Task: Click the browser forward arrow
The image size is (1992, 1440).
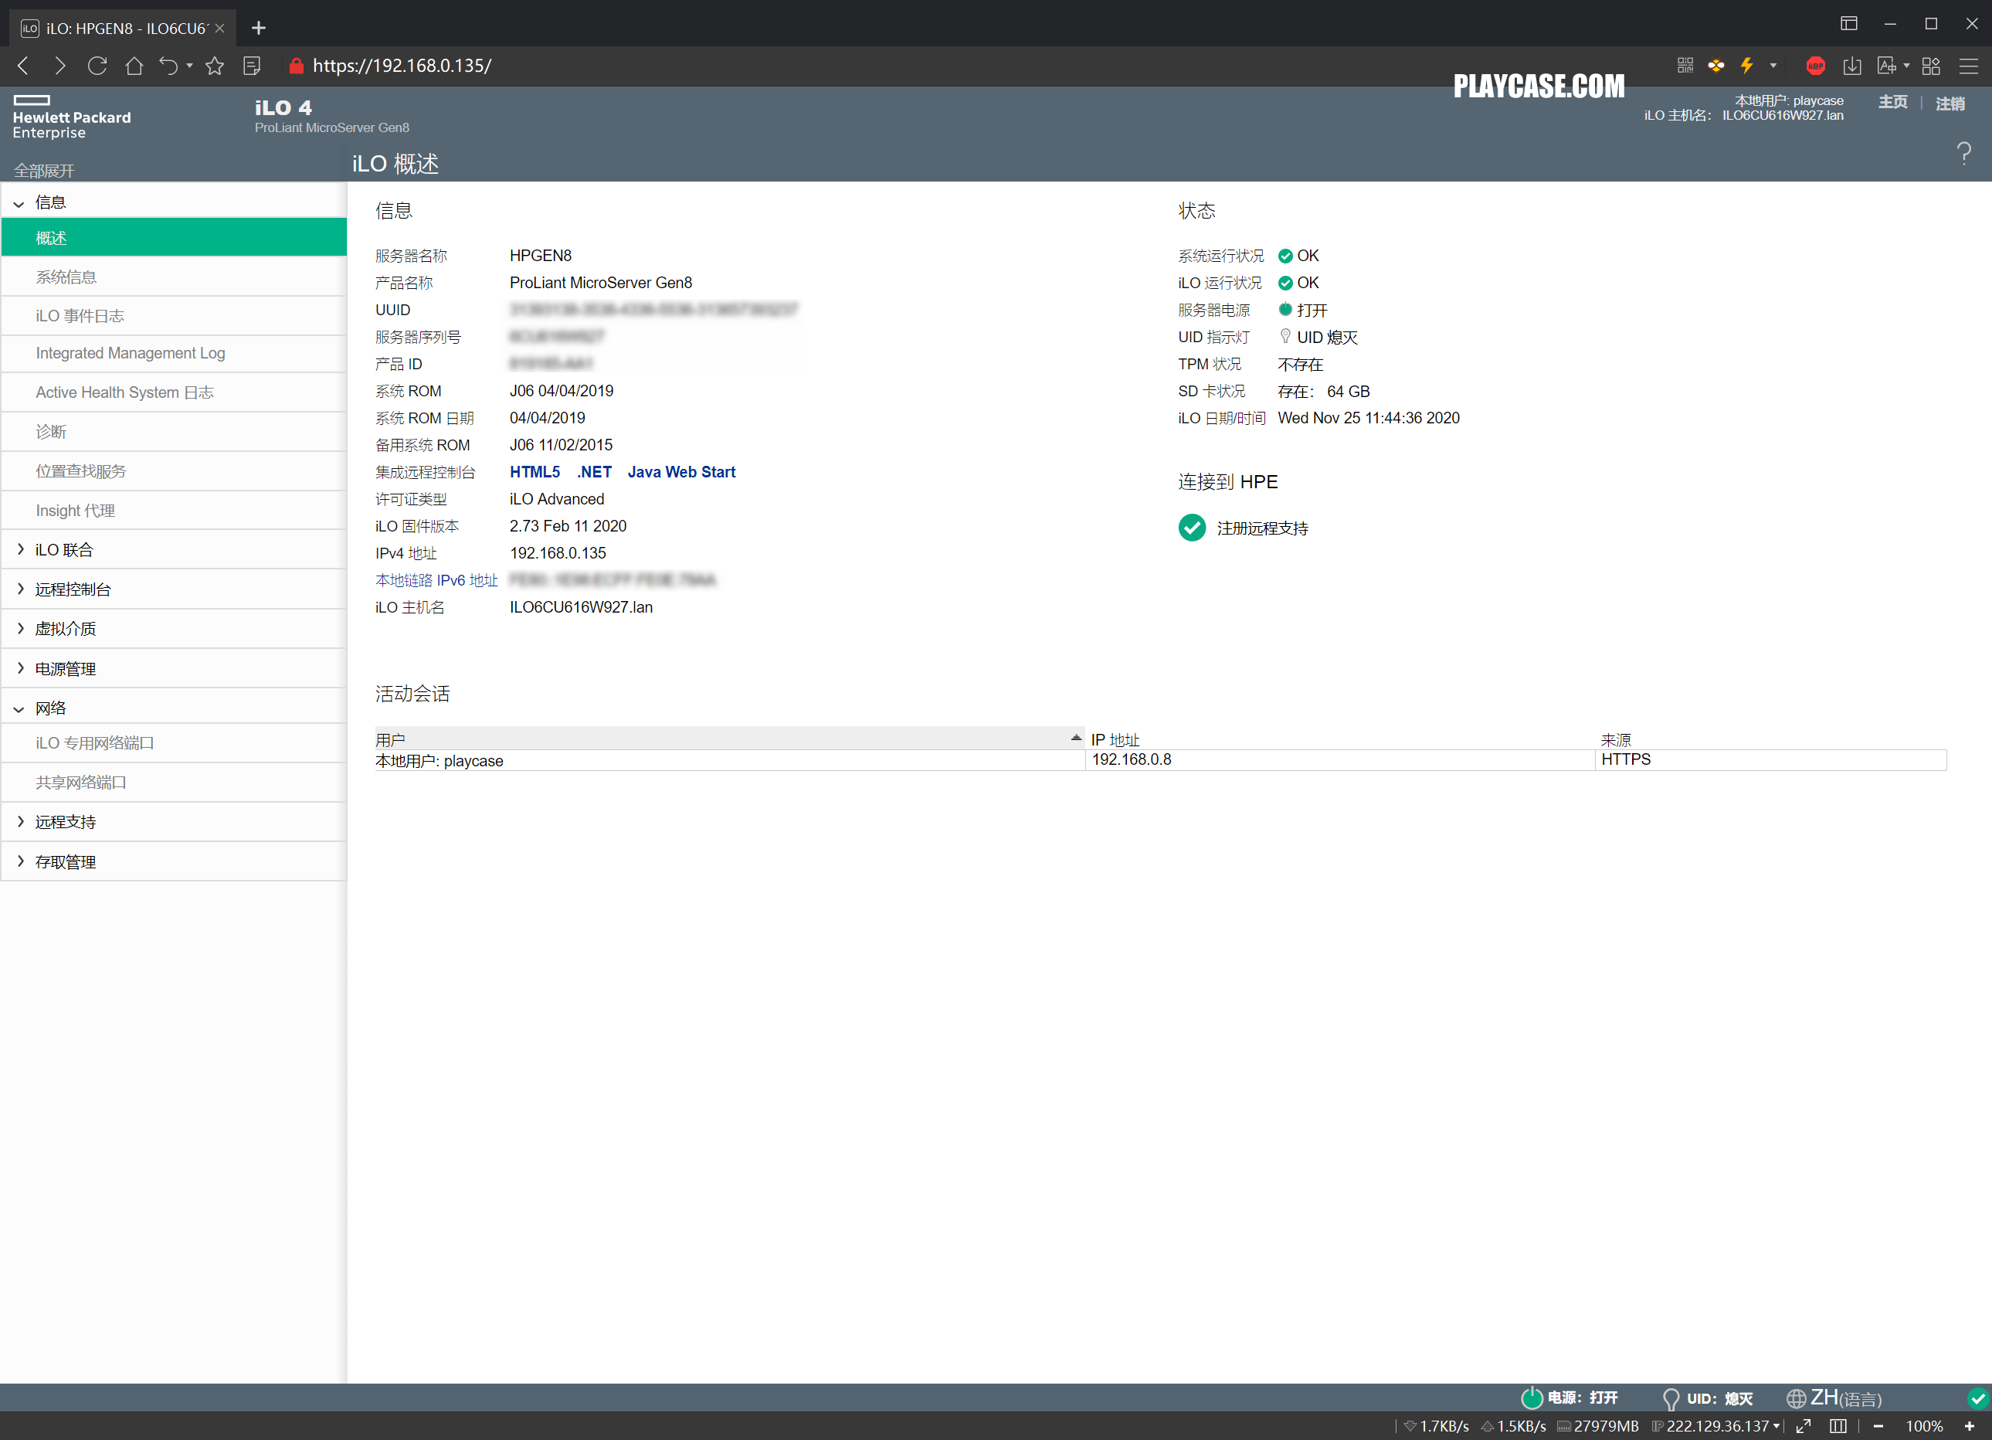Action: click(x=59, y=66)
